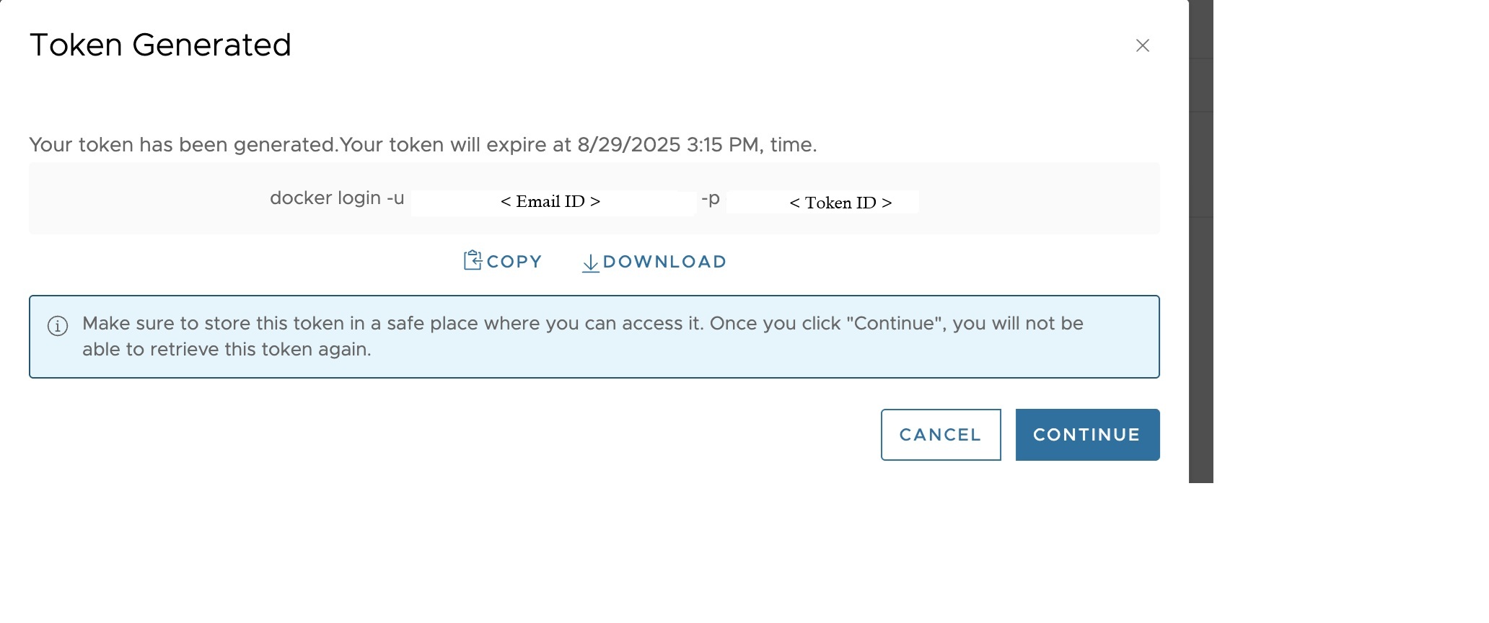This screenshot has width=1489, height=623.
Task: Click the "-p" flag in the command
Action: pos(711,198)
